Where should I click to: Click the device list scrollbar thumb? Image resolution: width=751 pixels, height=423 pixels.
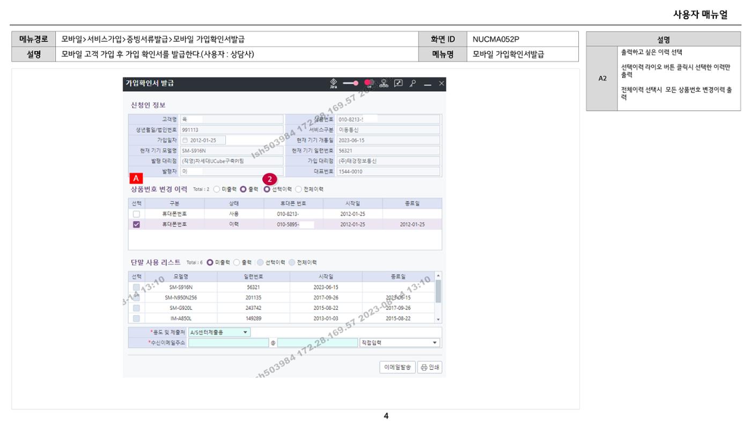tap(438, 291)
